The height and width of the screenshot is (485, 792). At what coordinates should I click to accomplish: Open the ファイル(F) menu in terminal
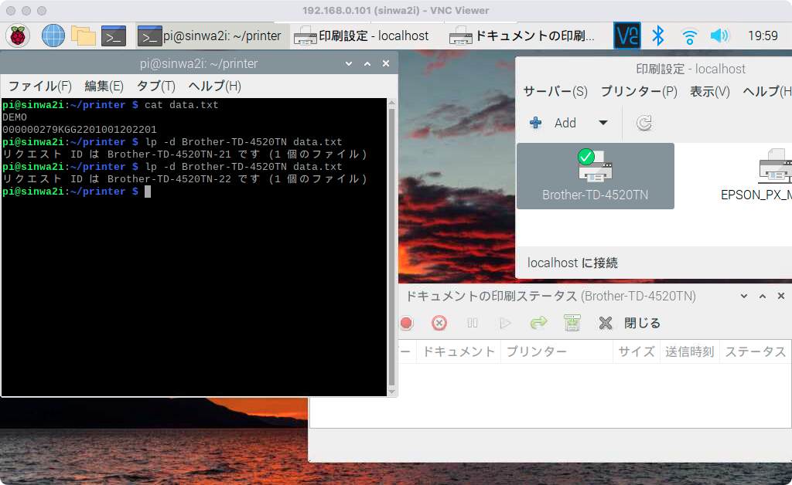[x=39, y=86]
